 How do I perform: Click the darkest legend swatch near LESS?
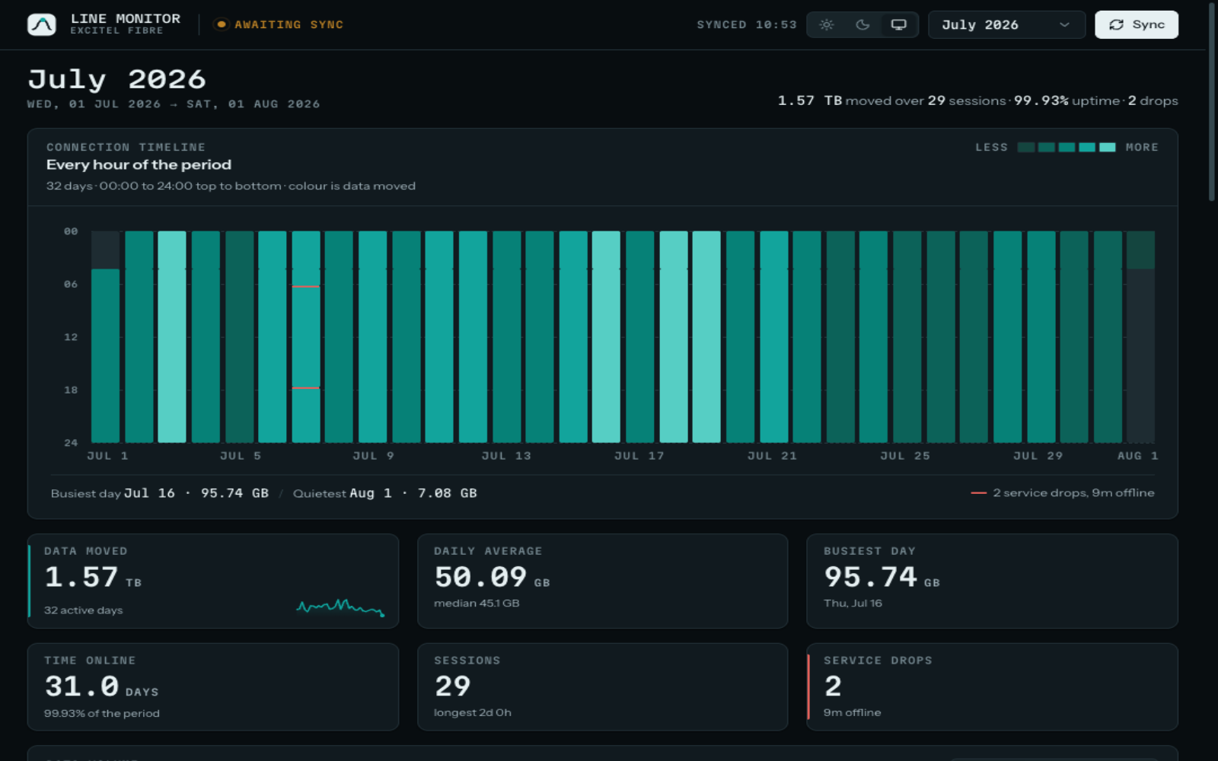(1026, 147)
